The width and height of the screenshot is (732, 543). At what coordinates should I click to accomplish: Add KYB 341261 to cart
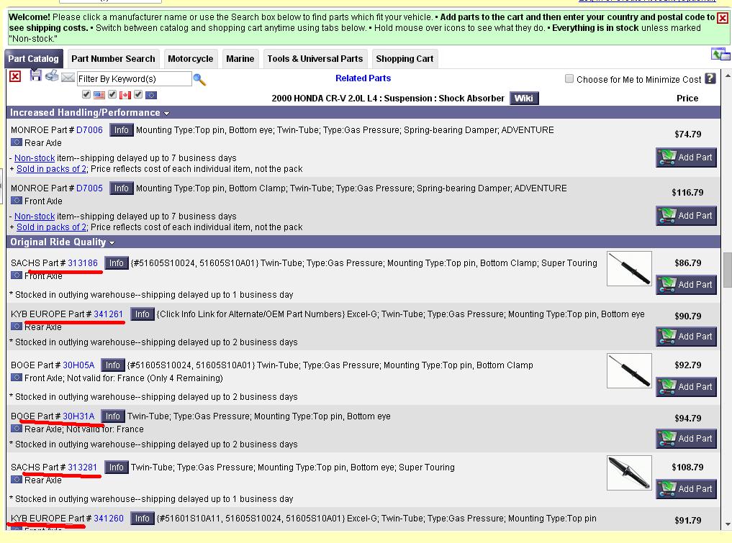686,337
